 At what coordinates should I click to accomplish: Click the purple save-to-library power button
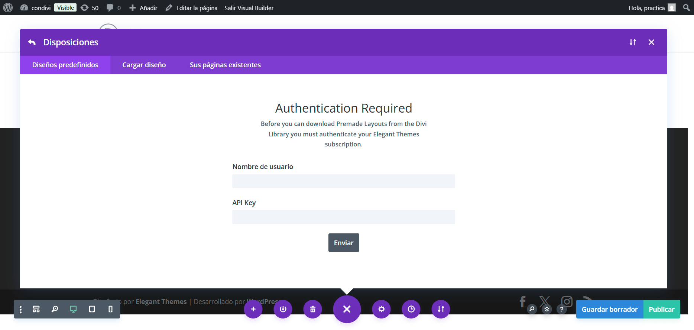(283, 309)
